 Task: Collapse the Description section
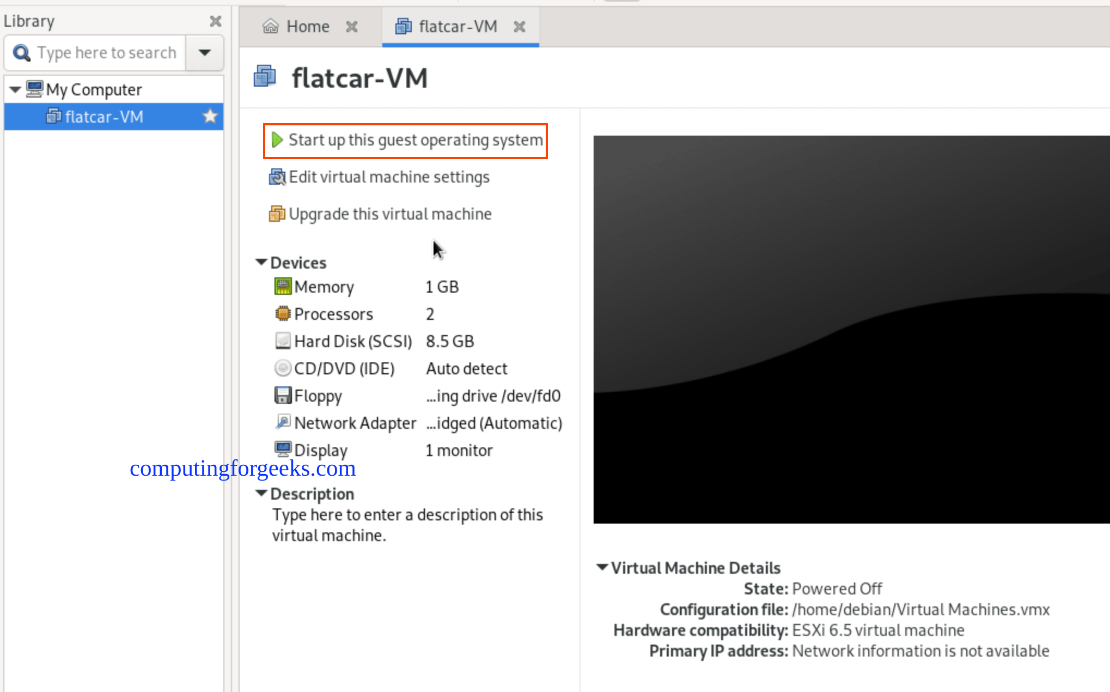point(261,493)
